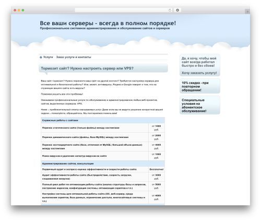The image size is (261, 221).
Task: Click the 10% скидка sidebar box
Action: tap(200, 86)
